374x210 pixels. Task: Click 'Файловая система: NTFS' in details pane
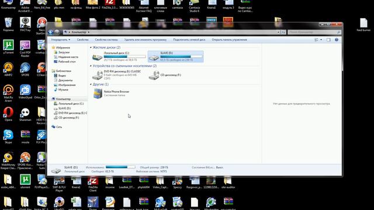pyautogui.click(x=151, y=171)
